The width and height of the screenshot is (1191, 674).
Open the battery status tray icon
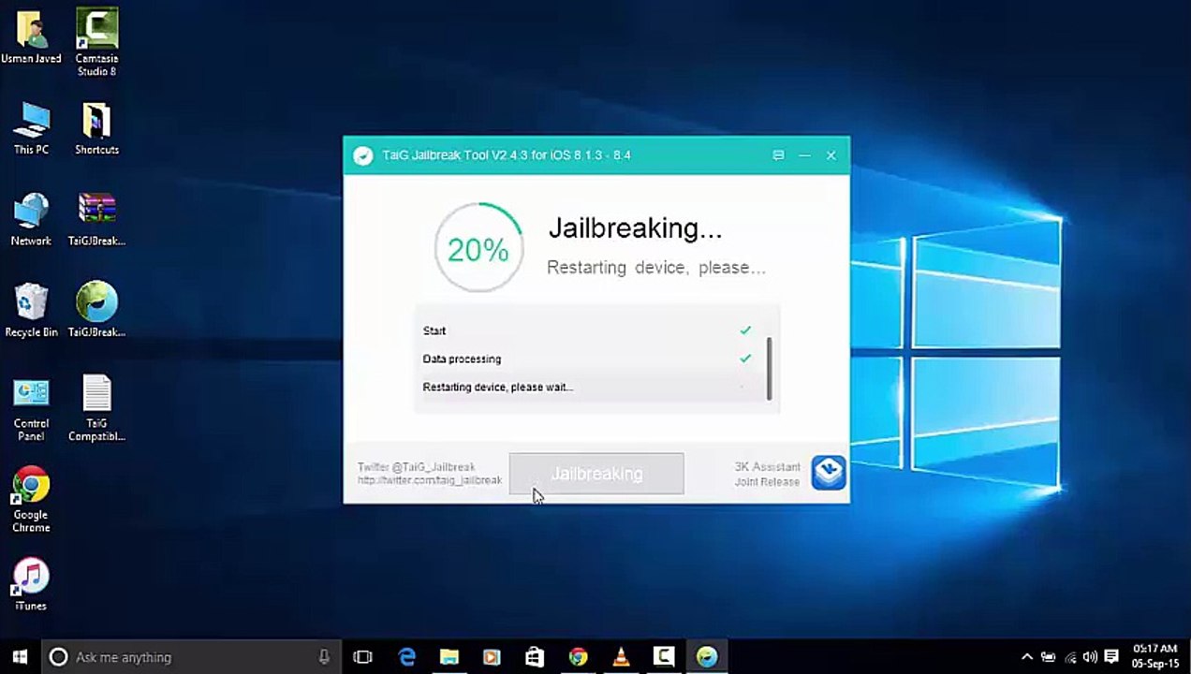point(1048,657)
